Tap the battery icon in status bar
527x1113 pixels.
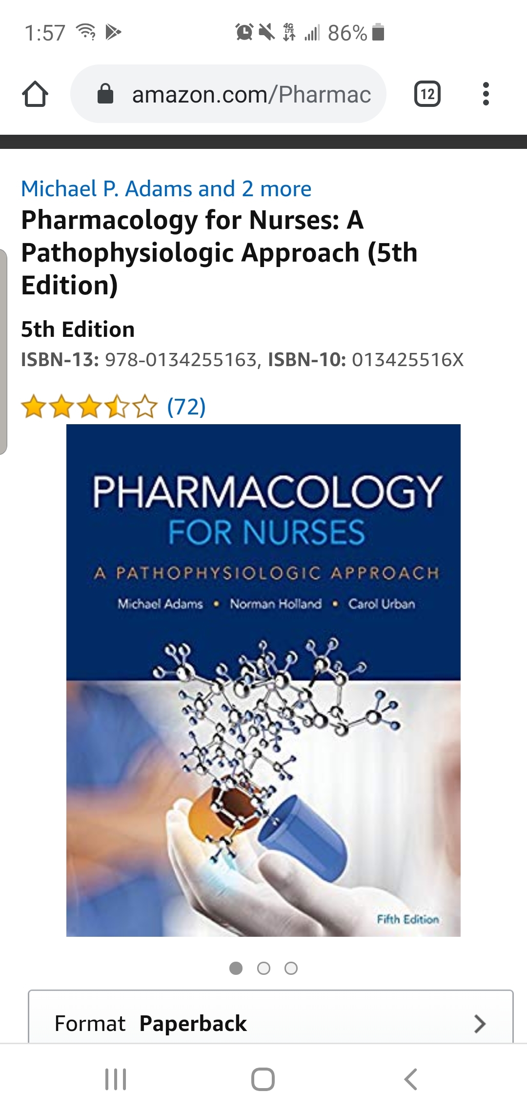378,33
